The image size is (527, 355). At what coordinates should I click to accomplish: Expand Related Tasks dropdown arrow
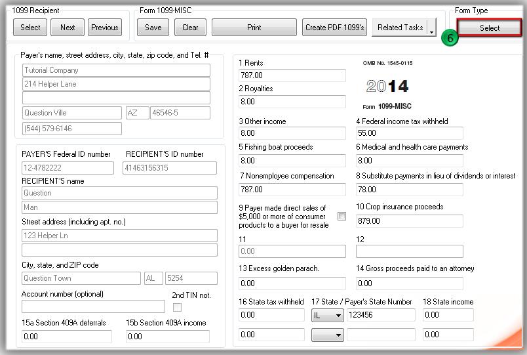click(431, 28)
